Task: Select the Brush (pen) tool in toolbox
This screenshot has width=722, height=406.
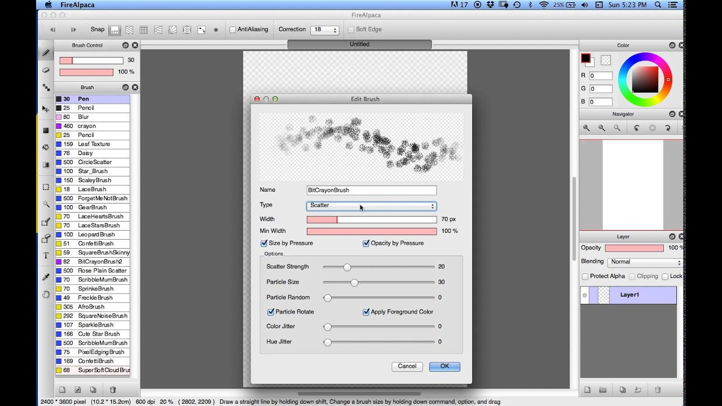Action: (46, 53)
